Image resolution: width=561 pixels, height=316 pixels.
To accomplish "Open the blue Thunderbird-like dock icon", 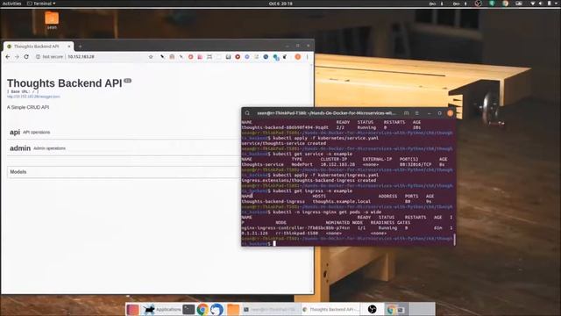I will [217, 309].
